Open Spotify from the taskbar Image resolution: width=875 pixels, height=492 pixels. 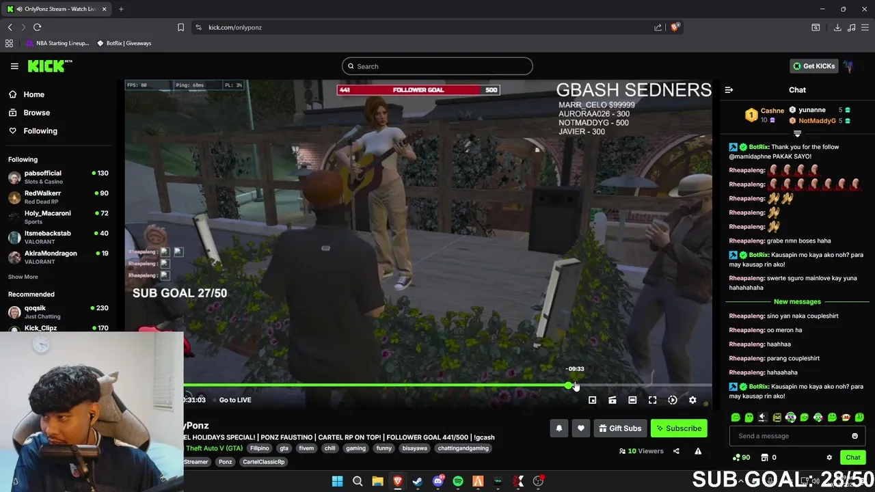pyautogui.click(x=458, y=481)
